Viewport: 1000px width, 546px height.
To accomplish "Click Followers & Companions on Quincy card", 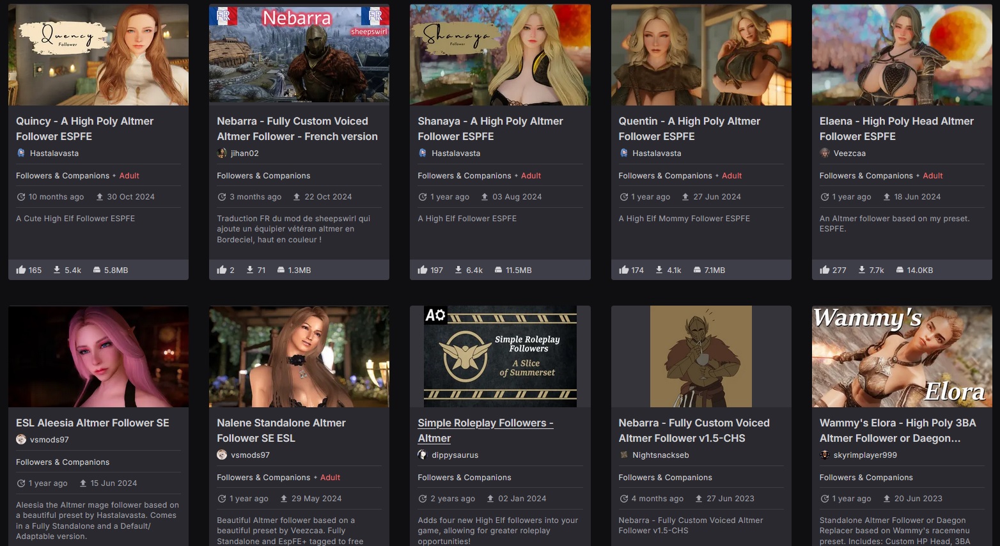I will tap(63, 176).
